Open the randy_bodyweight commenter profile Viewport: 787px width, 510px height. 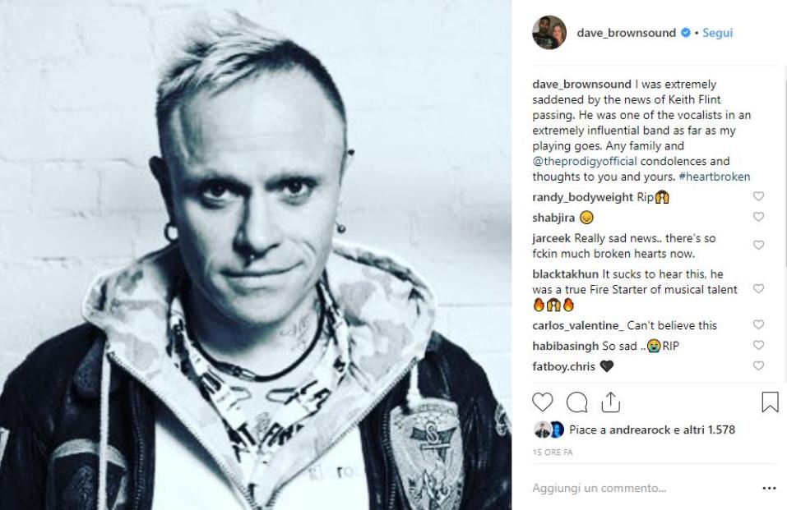click(x=582, y=197)
